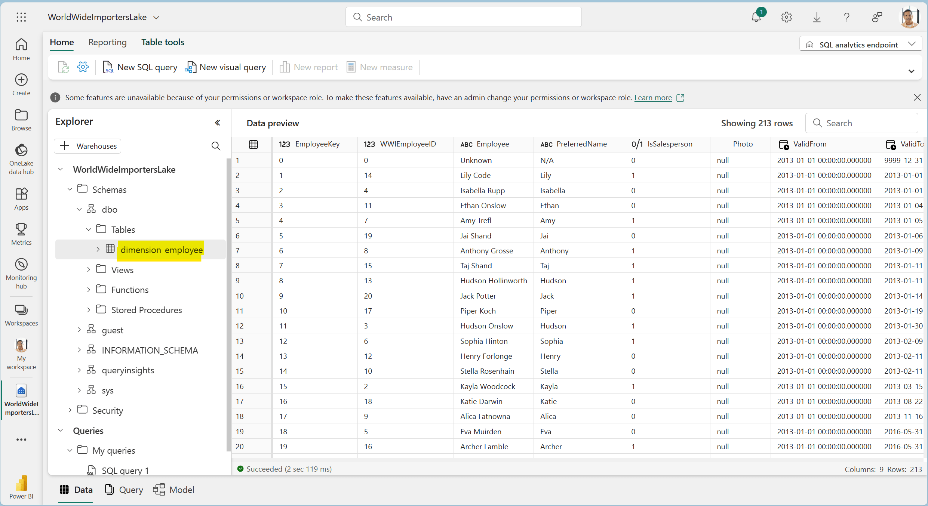Image resolution: width=928 pixels, height=506 pixels.
Task: Expand the dimension_employee table node
Action: 98,249
